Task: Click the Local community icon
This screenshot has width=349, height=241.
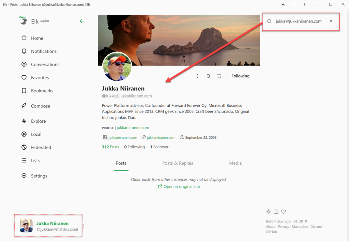Action: coord(24,134)
